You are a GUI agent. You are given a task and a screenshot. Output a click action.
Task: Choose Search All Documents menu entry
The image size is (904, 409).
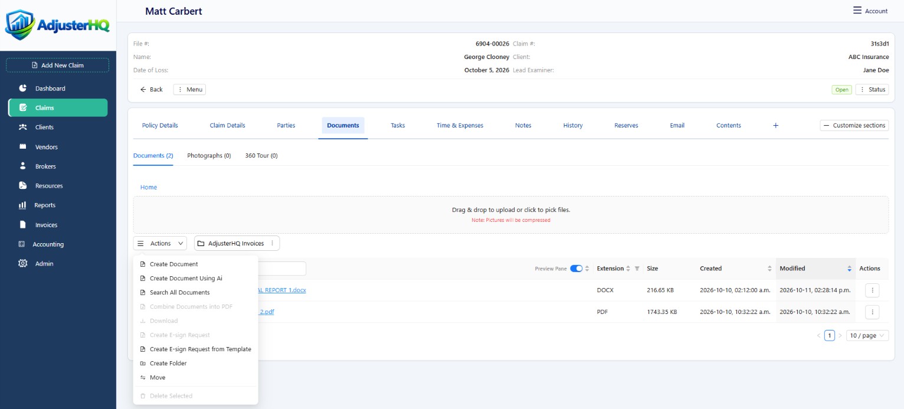195,293
